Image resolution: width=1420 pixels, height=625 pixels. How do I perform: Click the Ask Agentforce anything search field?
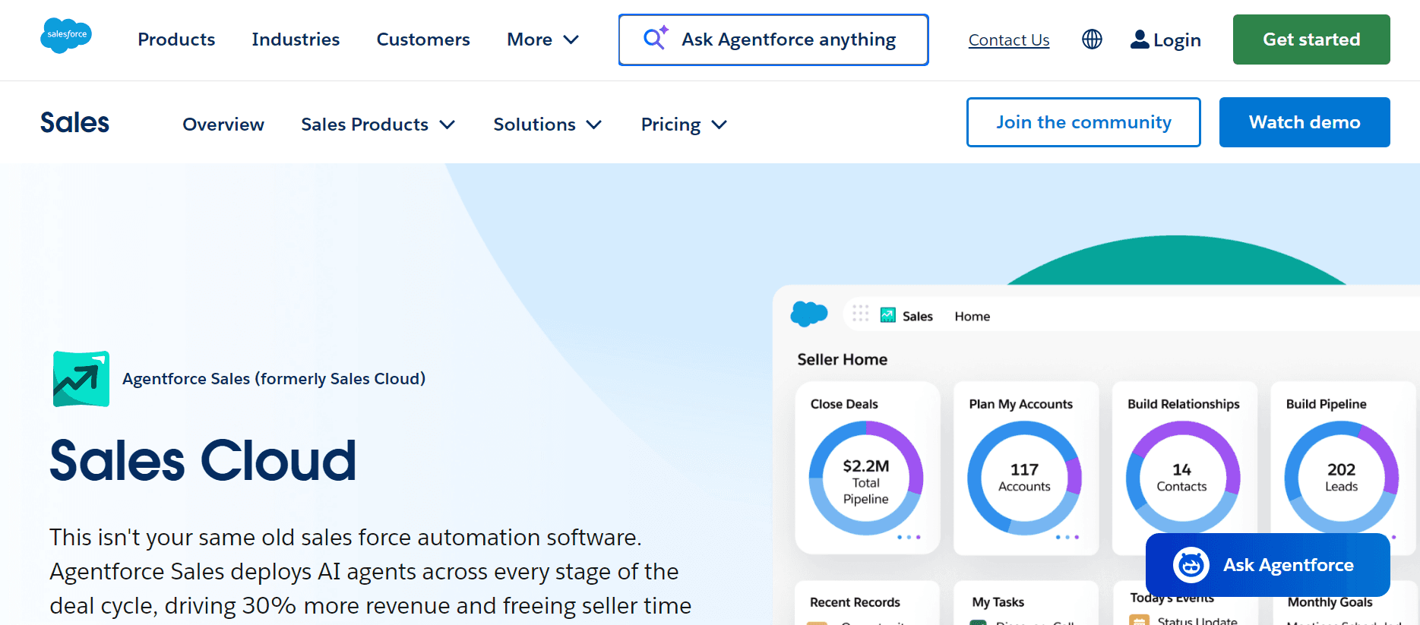pyautogui.click(x=773, y=39)
